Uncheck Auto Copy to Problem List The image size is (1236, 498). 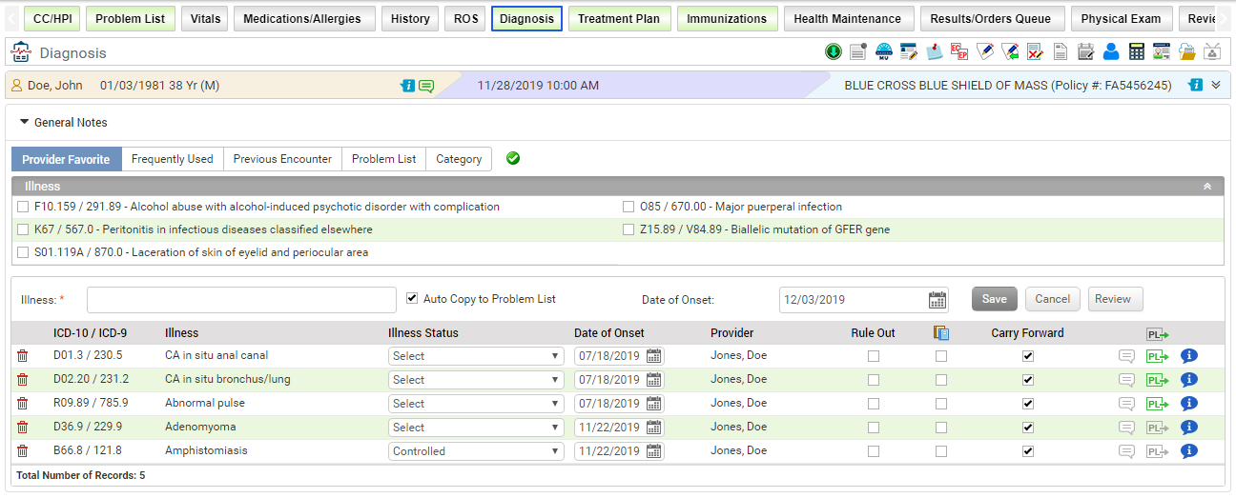[412, 298]
